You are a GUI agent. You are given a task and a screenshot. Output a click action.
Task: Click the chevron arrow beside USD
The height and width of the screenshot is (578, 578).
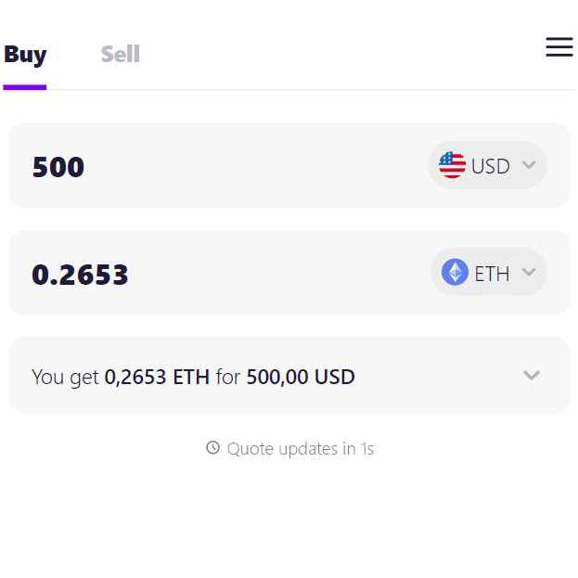[529, 165]
